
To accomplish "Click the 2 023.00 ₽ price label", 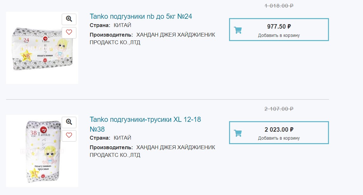I will [278, 129].
